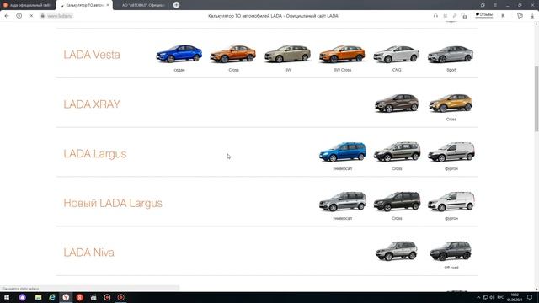
Task: Pick the white LADA Largus фургон
Action: click(451, 152)
